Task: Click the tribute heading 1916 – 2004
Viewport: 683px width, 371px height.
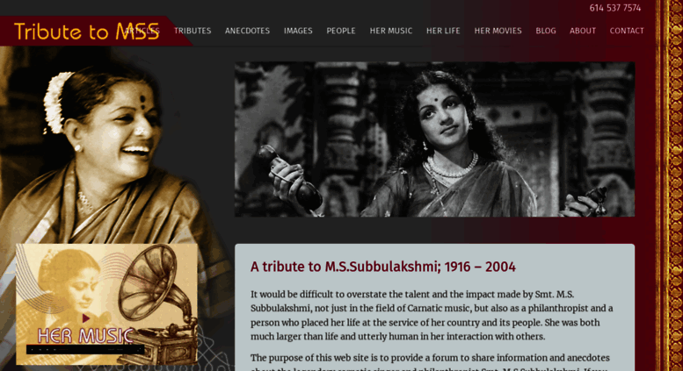Action: [x=383, y=267]
